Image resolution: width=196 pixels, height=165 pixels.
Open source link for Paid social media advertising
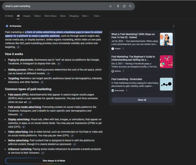pos(21,115)
